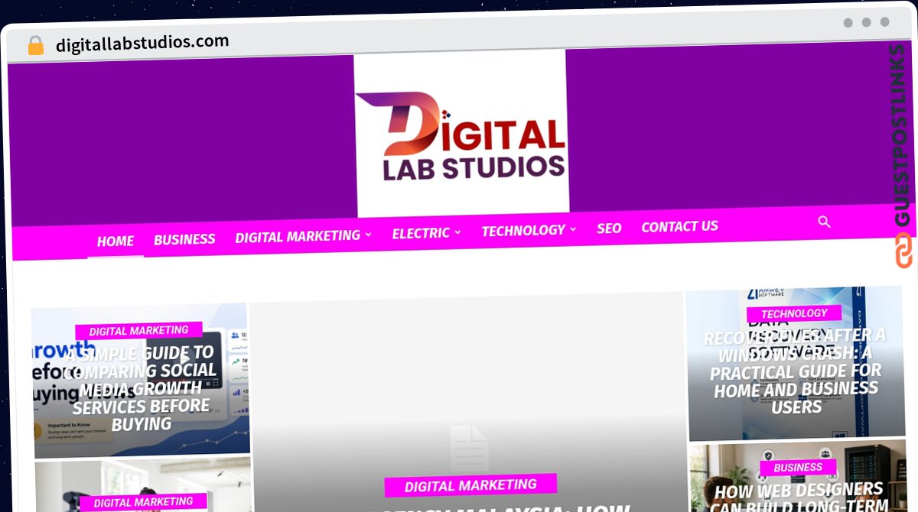Open the Digital Marketing menu item
The height and width of the screenshot is (512, 918).
[298, 237]
